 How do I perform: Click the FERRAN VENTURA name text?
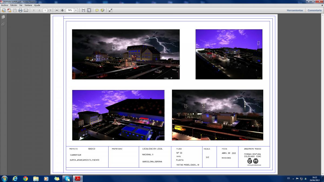tap(253, 154)
